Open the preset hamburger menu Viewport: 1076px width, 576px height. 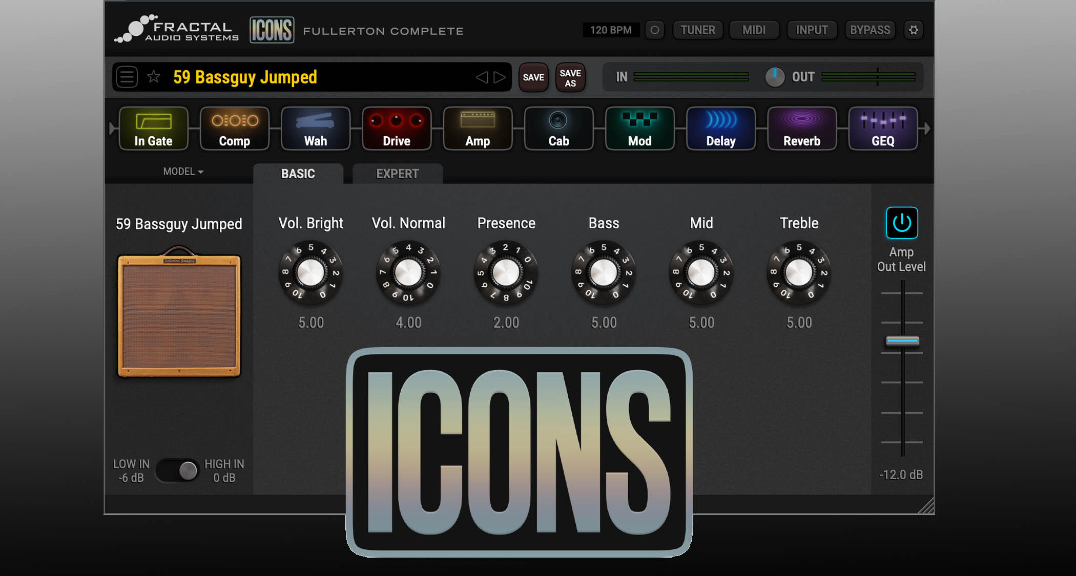[126, 77]
